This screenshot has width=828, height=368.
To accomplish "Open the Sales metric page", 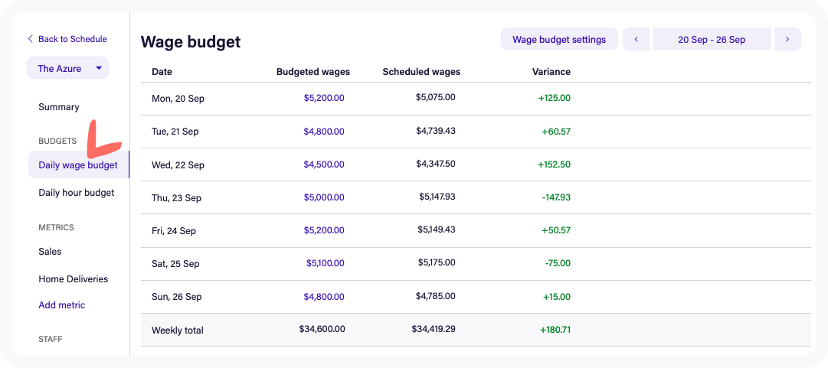I will click(50, 252).
